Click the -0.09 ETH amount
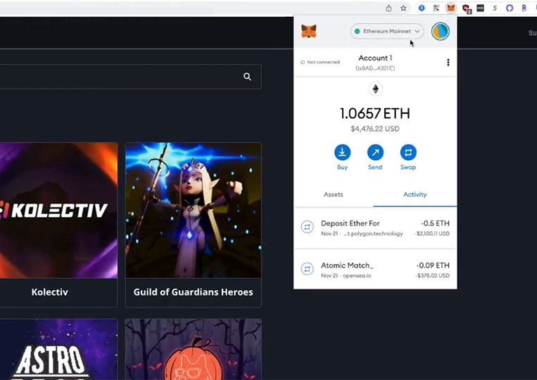The height and width of the screenshot is (380, 537). pyautogui.click(x=433, y=266)
